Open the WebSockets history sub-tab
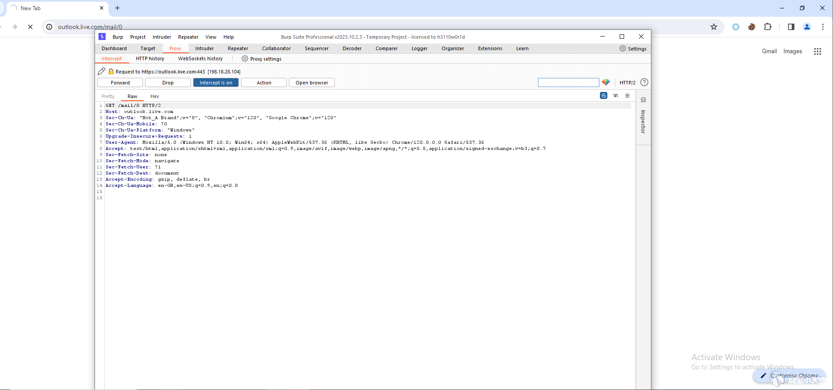833x390 pixels. [x=201, y=58]
